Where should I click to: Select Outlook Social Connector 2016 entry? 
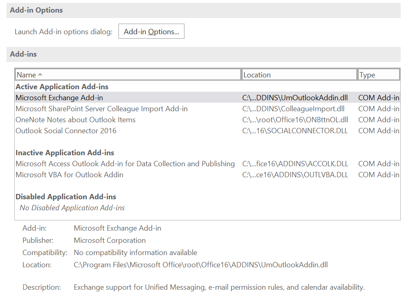click(66, 131)
